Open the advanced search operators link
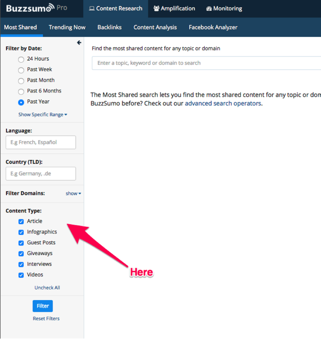The width and height of the screenshot is (321, 339). [223, 103]
